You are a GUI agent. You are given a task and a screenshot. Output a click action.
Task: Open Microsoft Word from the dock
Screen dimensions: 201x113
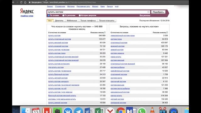point(89,110)
